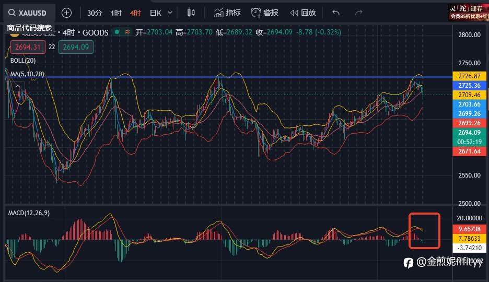Click the 9.65738 MACD value label
The width and height of the screenshot is (489, 282).
coord(469,229)
